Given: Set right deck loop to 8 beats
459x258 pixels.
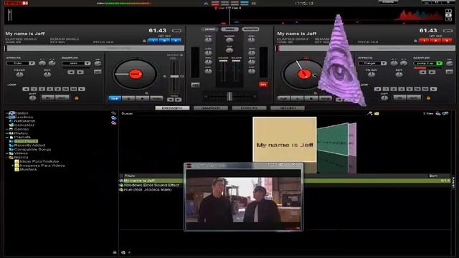Looking at the screenshot, I should point(410,89).
